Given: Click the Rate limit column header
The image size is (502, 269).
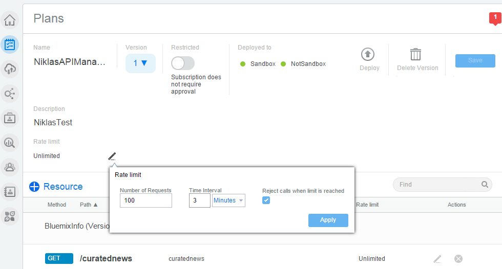Looking at the screenshot, I should 367,205.
